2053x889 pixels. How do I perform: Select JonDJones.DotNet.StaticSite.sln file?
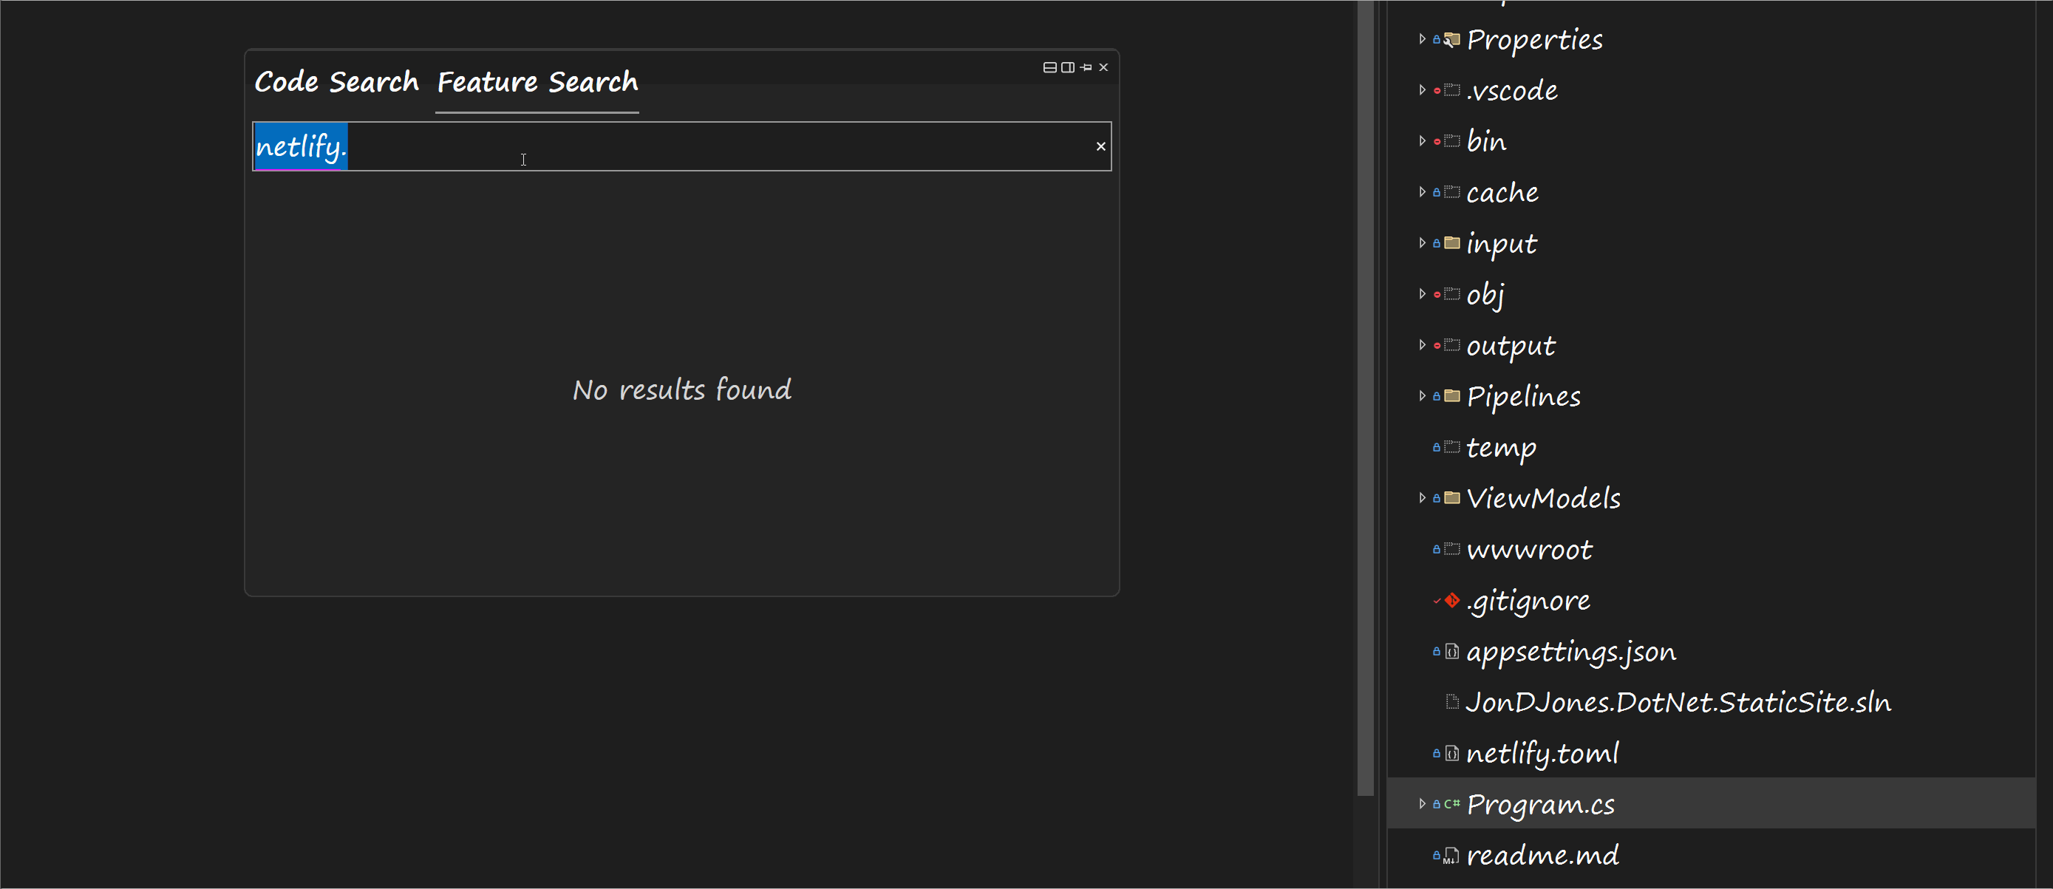pos(1678,703)
